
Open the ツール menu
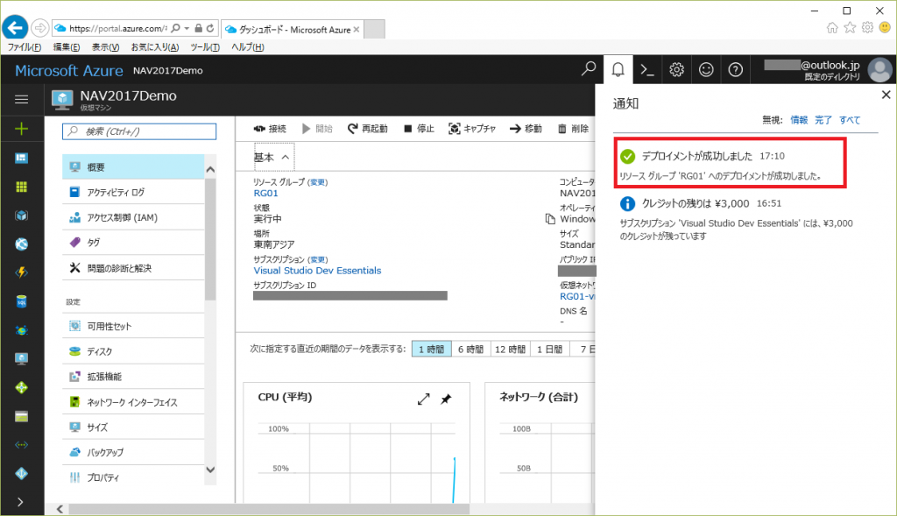tap(205, 47)
